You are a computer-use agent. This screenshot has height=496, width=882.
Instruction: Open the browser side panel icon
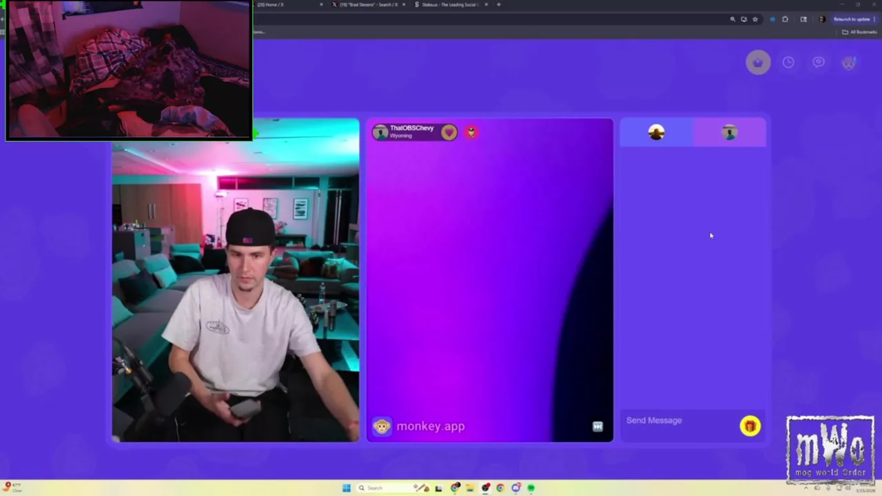(803, 19)
